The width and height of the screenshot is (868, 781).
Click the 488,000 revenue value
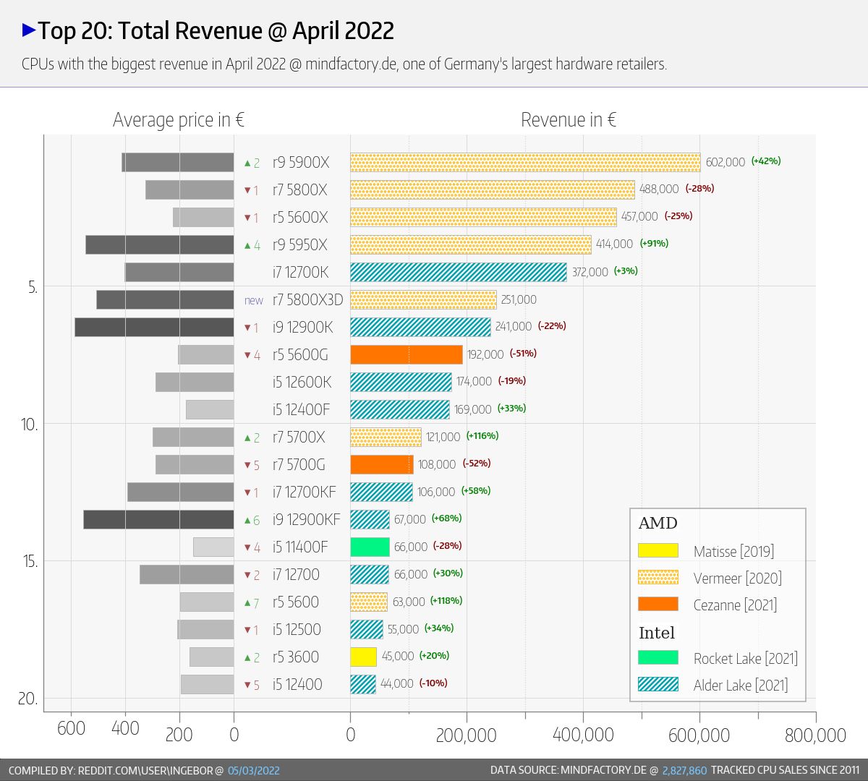point(659,189)
